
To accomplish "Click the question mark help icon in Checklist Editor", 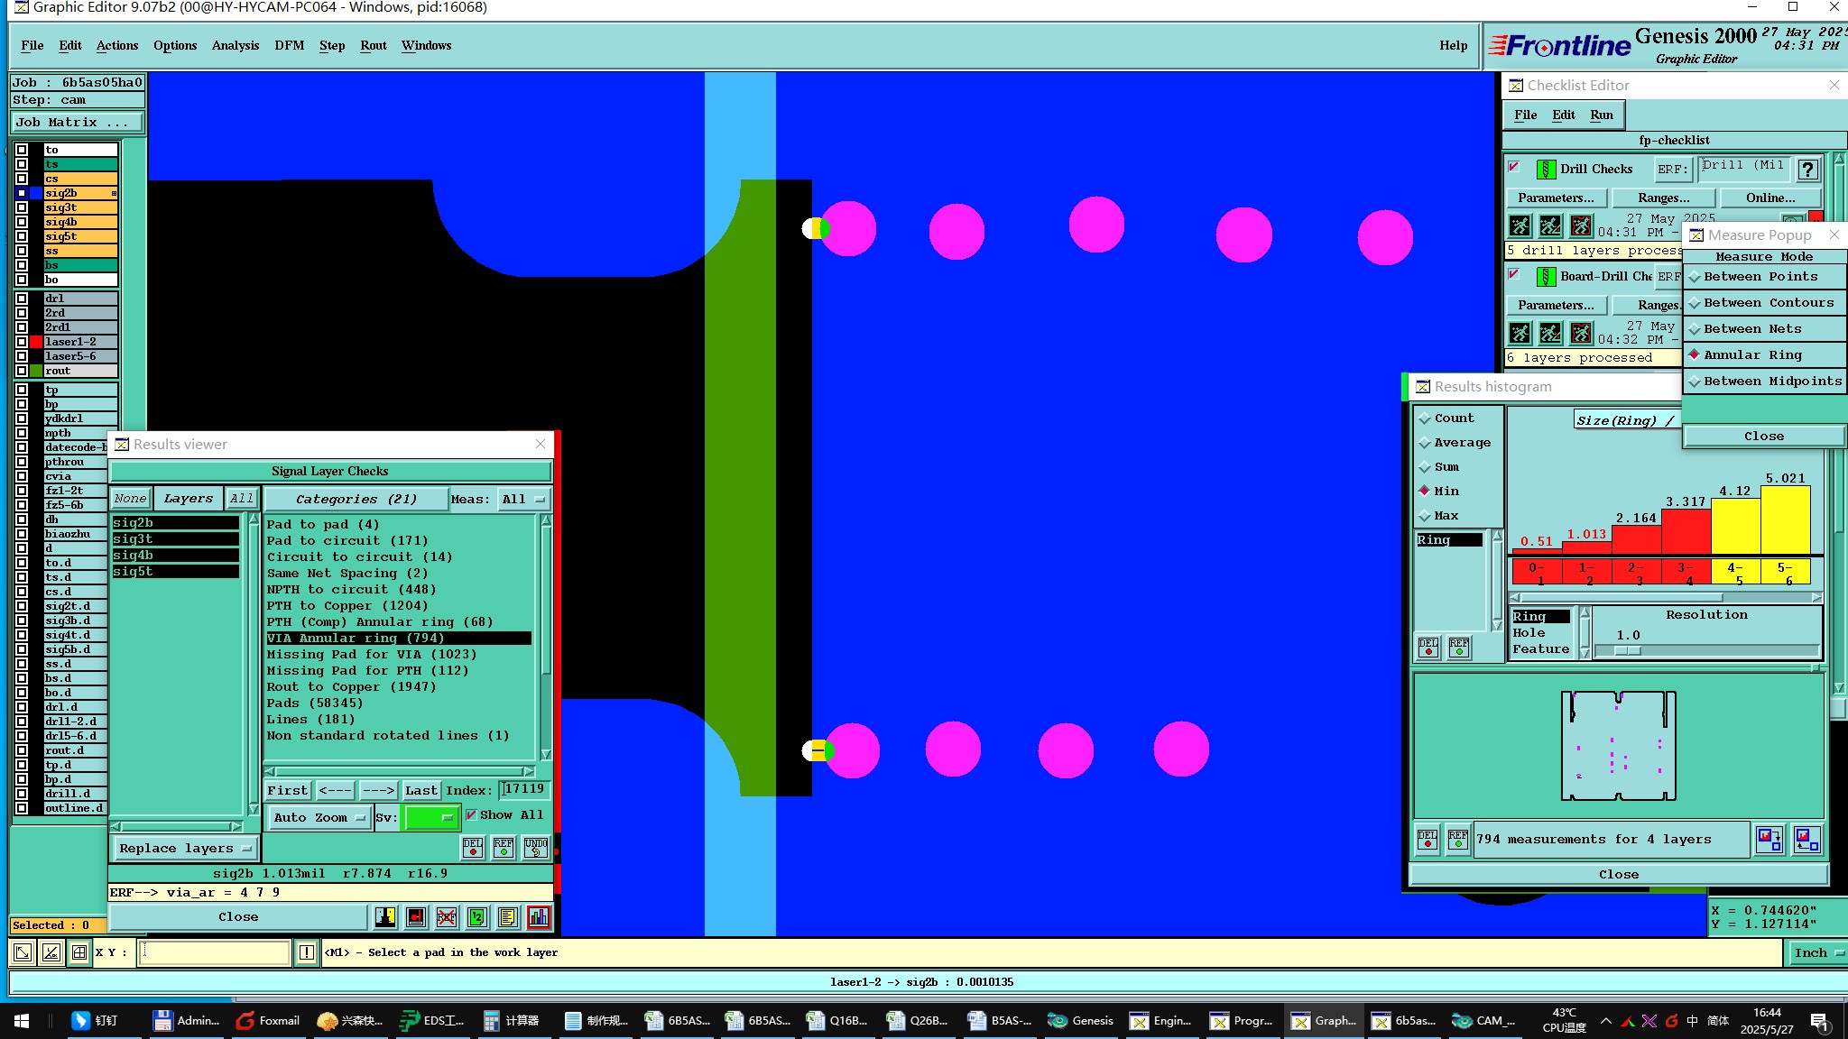I will pos(1807,170).
